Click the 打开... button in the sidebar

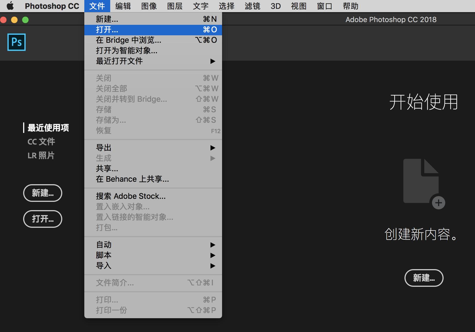42,219
